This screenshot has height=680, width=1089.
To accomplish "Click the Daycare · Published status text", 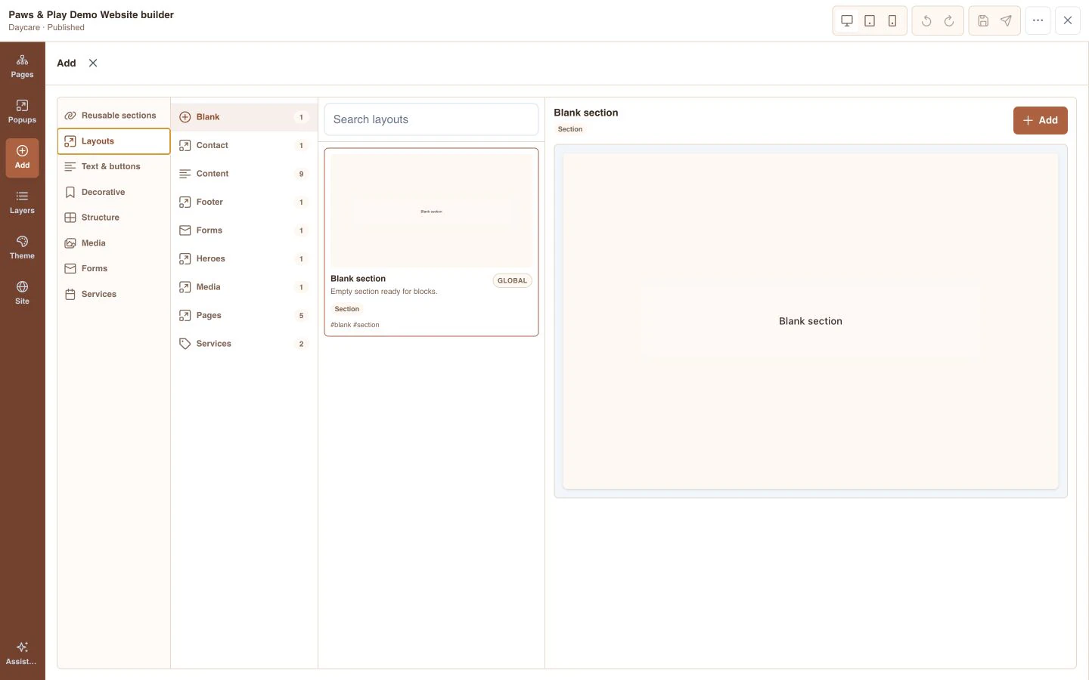I will (x=46, y=27).
